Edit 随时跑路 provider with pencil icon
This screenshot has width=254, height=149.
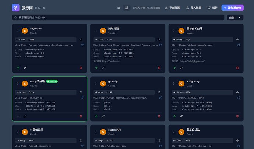point(103,68)
